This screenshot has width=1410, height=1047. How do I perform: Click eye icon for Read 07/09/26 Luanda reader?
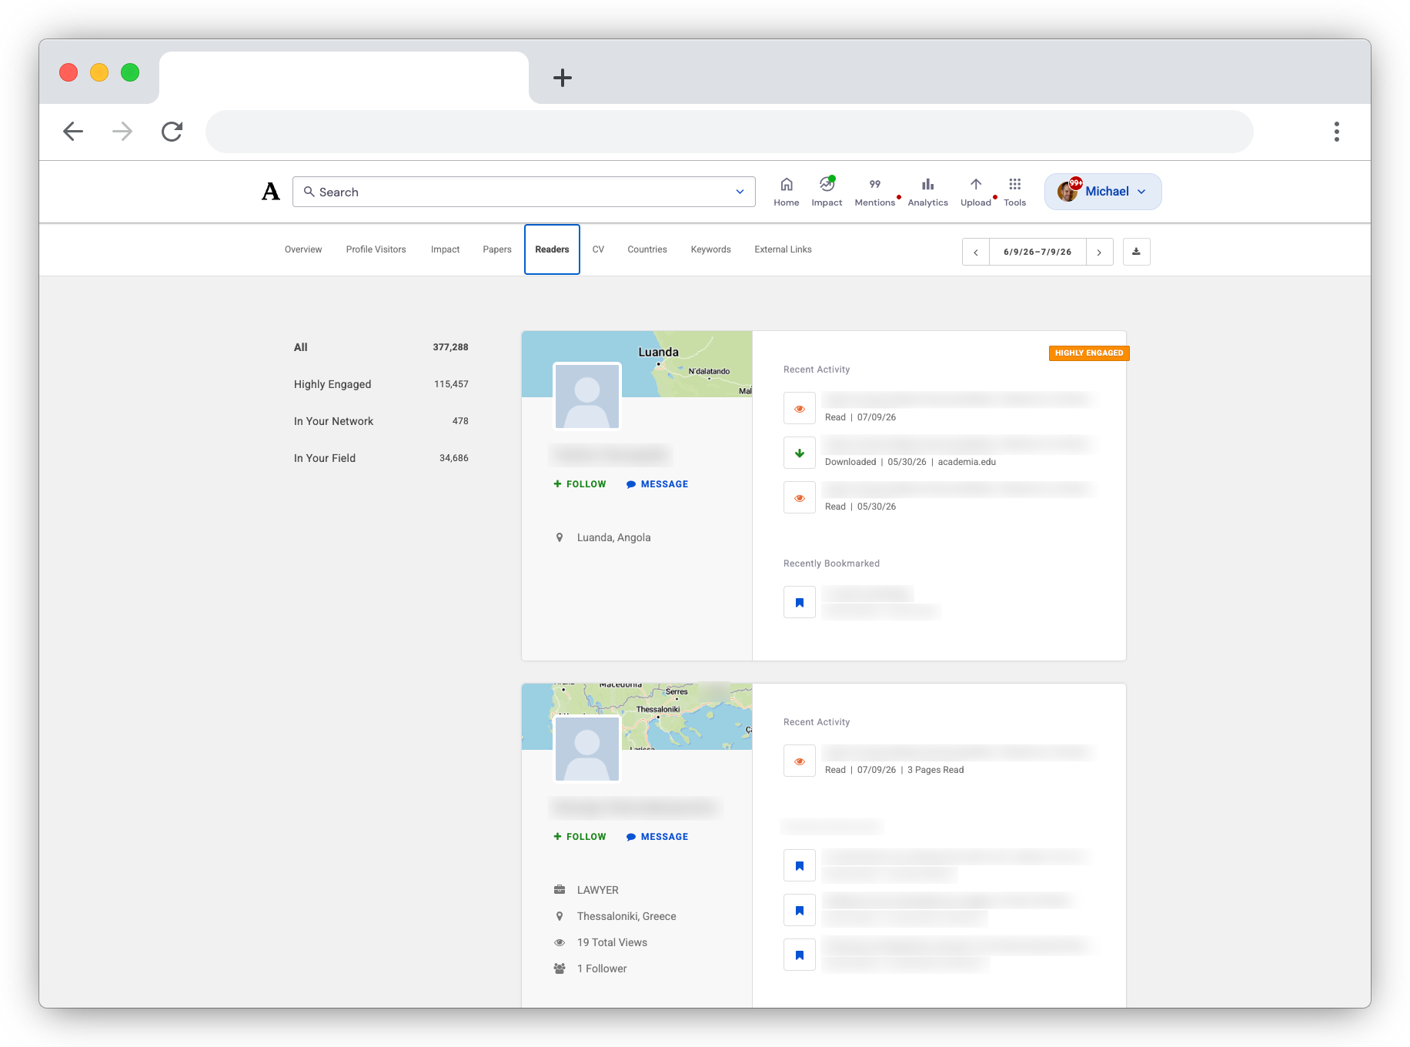click(800, 408)
